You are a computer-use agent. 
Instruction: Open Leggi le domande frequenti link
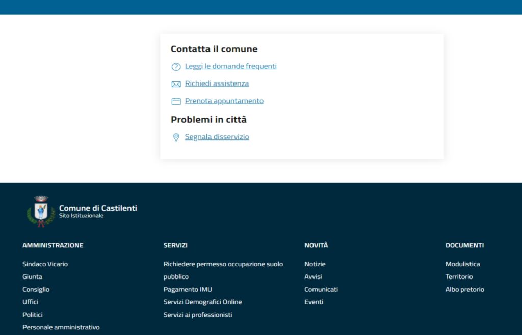pyautogui.click(x=230, y=66)
